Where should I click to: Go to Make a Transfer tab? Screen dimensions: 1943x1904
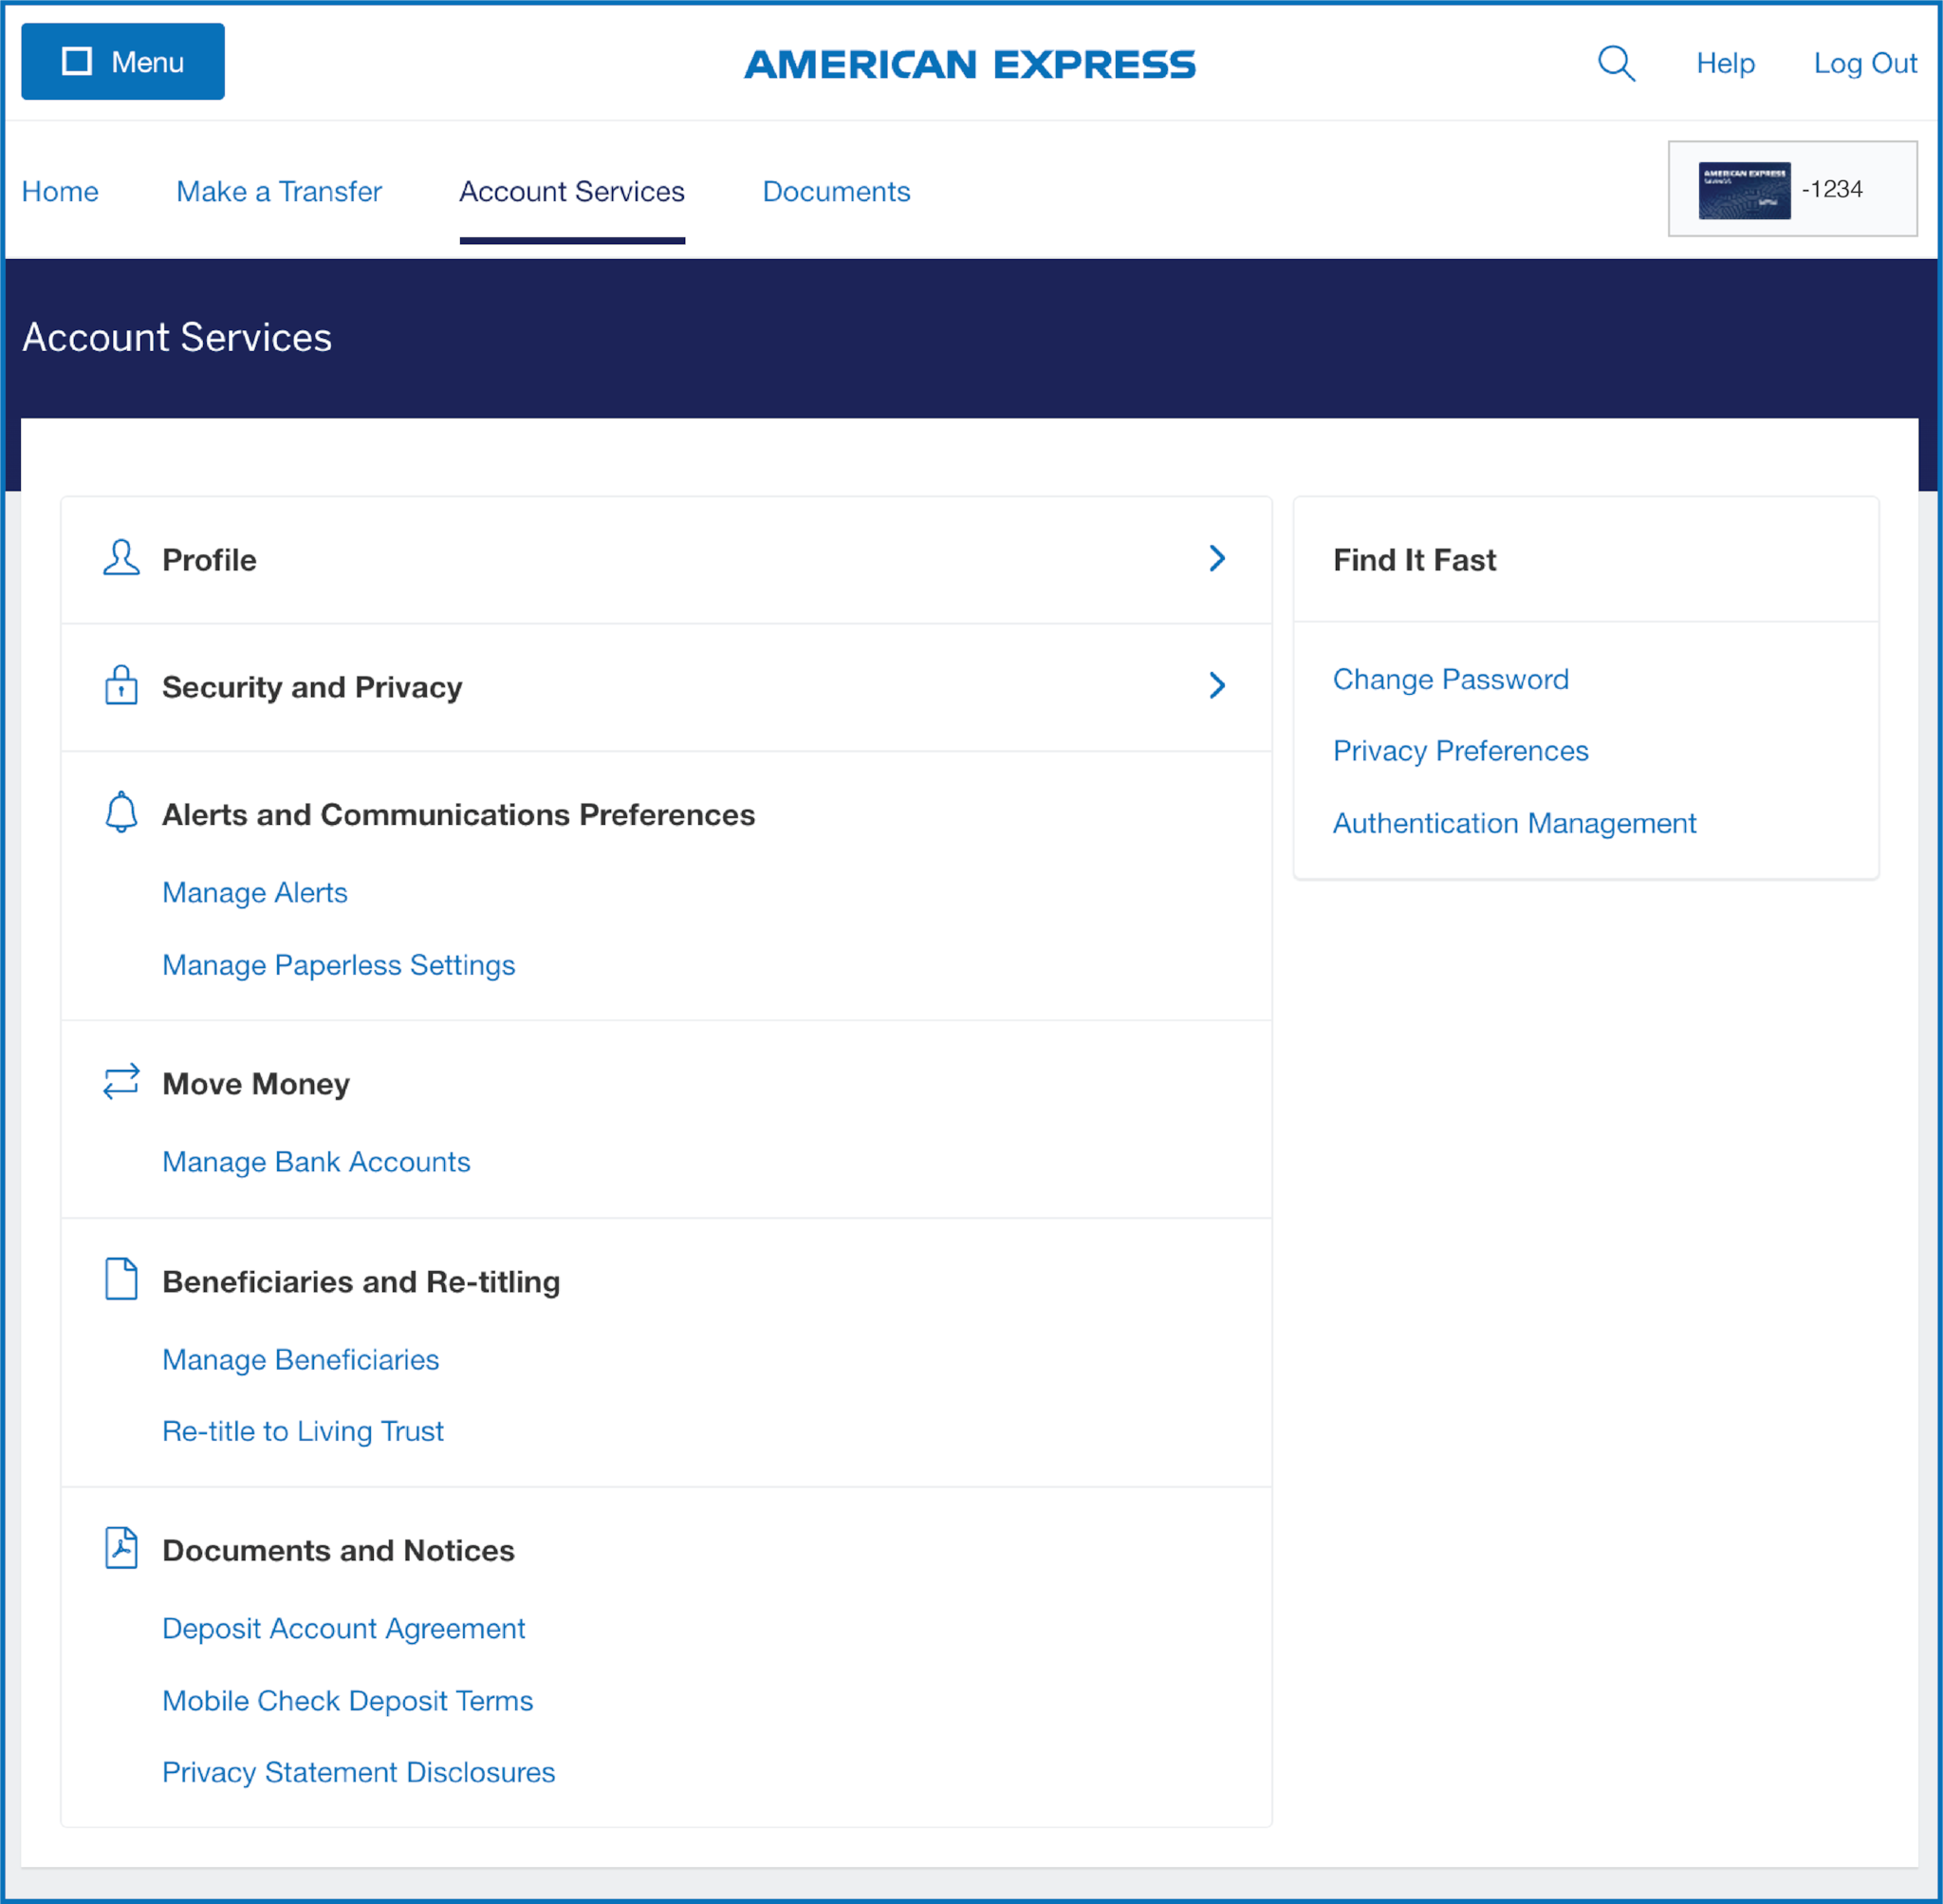pyautogui.click(x=279, y=191)
